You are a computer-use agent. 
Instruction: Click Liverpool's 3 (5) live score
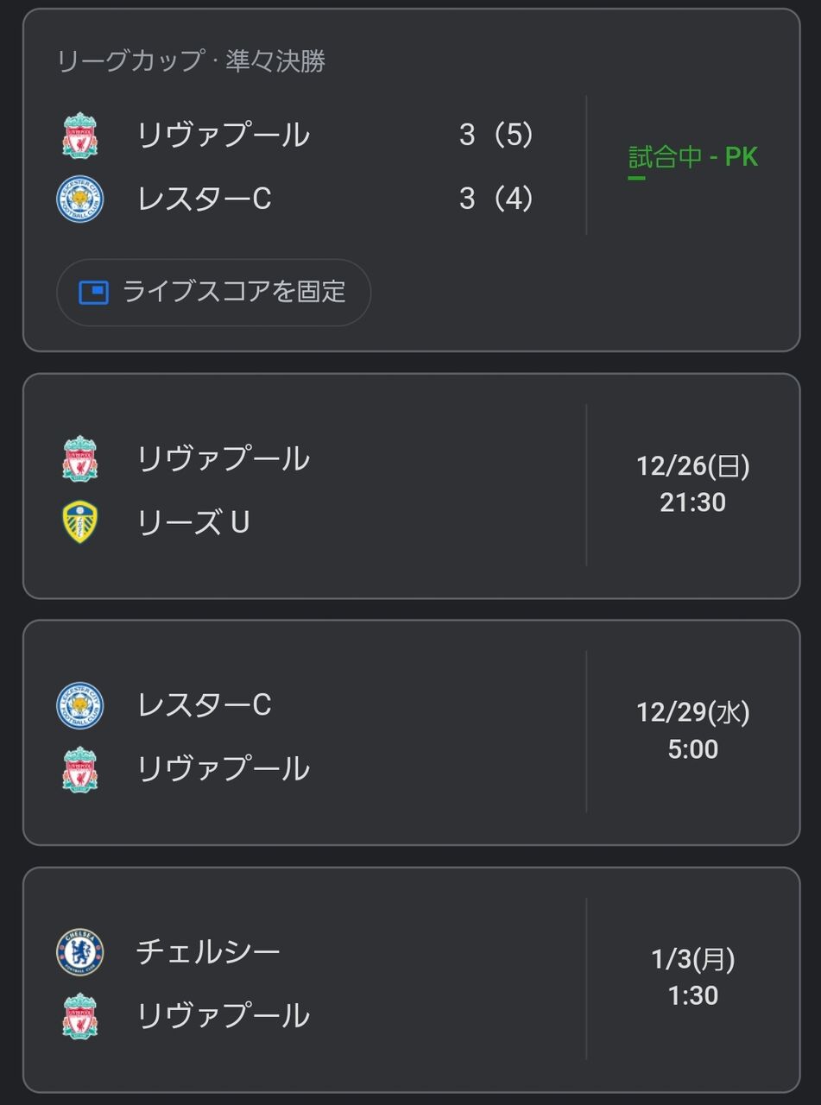pyautogui.click(x=496, y=136)
